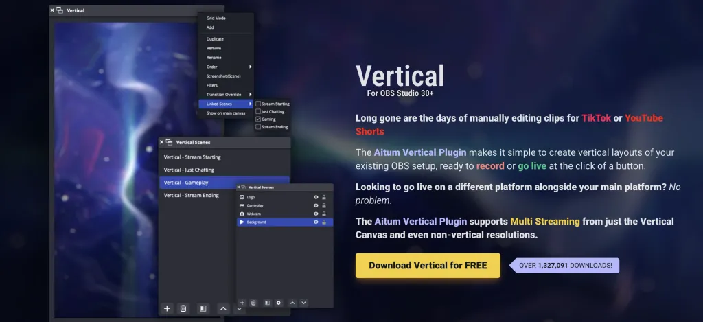The height and width of the screenshot is (322, 703).
Task: Move scene down in Vertical Scenes
Action: pyautogui.click(x=239, y=308)
